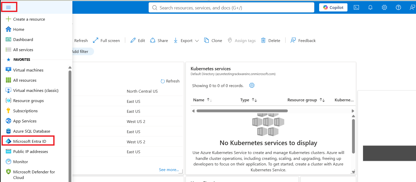
Task: Click the Kubernetes table right scroll arrow
Action: [353, 111]
